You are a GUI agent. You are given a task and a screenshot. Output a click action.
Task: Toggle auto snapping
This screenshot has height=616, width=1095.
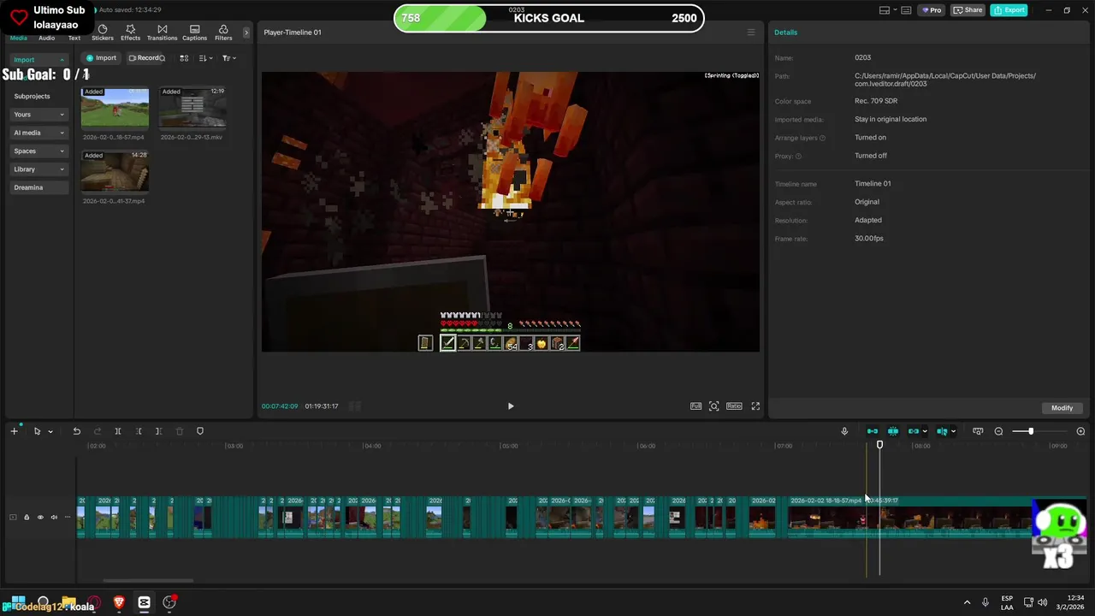click(x=893, y=431)
